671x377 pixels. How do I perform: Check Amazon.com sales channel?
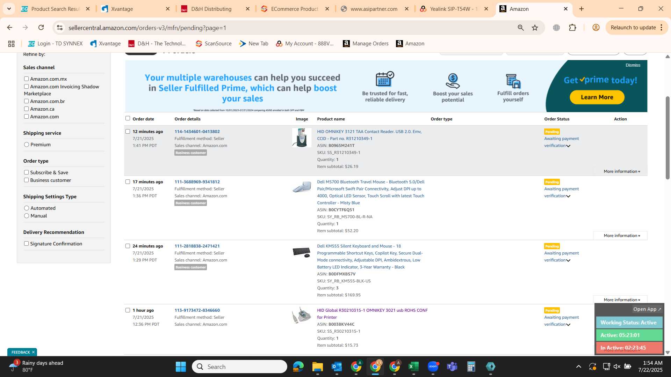[x=26, y=117]
